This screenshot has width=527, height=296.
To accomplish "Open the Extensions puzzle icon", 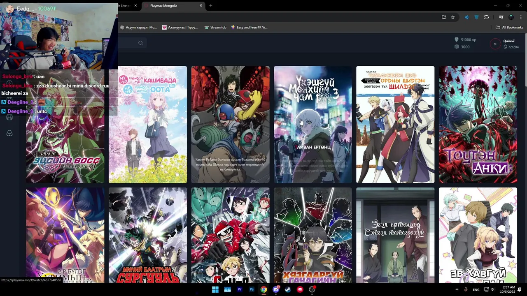I will click(x=487, y=17).
